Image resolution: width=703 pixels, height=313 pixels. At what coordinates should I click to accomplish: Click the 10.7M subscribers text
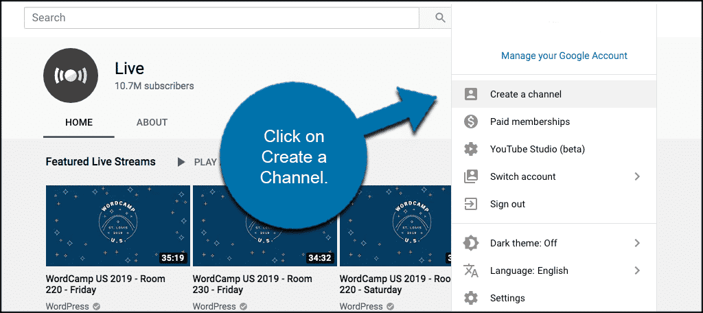154,86
